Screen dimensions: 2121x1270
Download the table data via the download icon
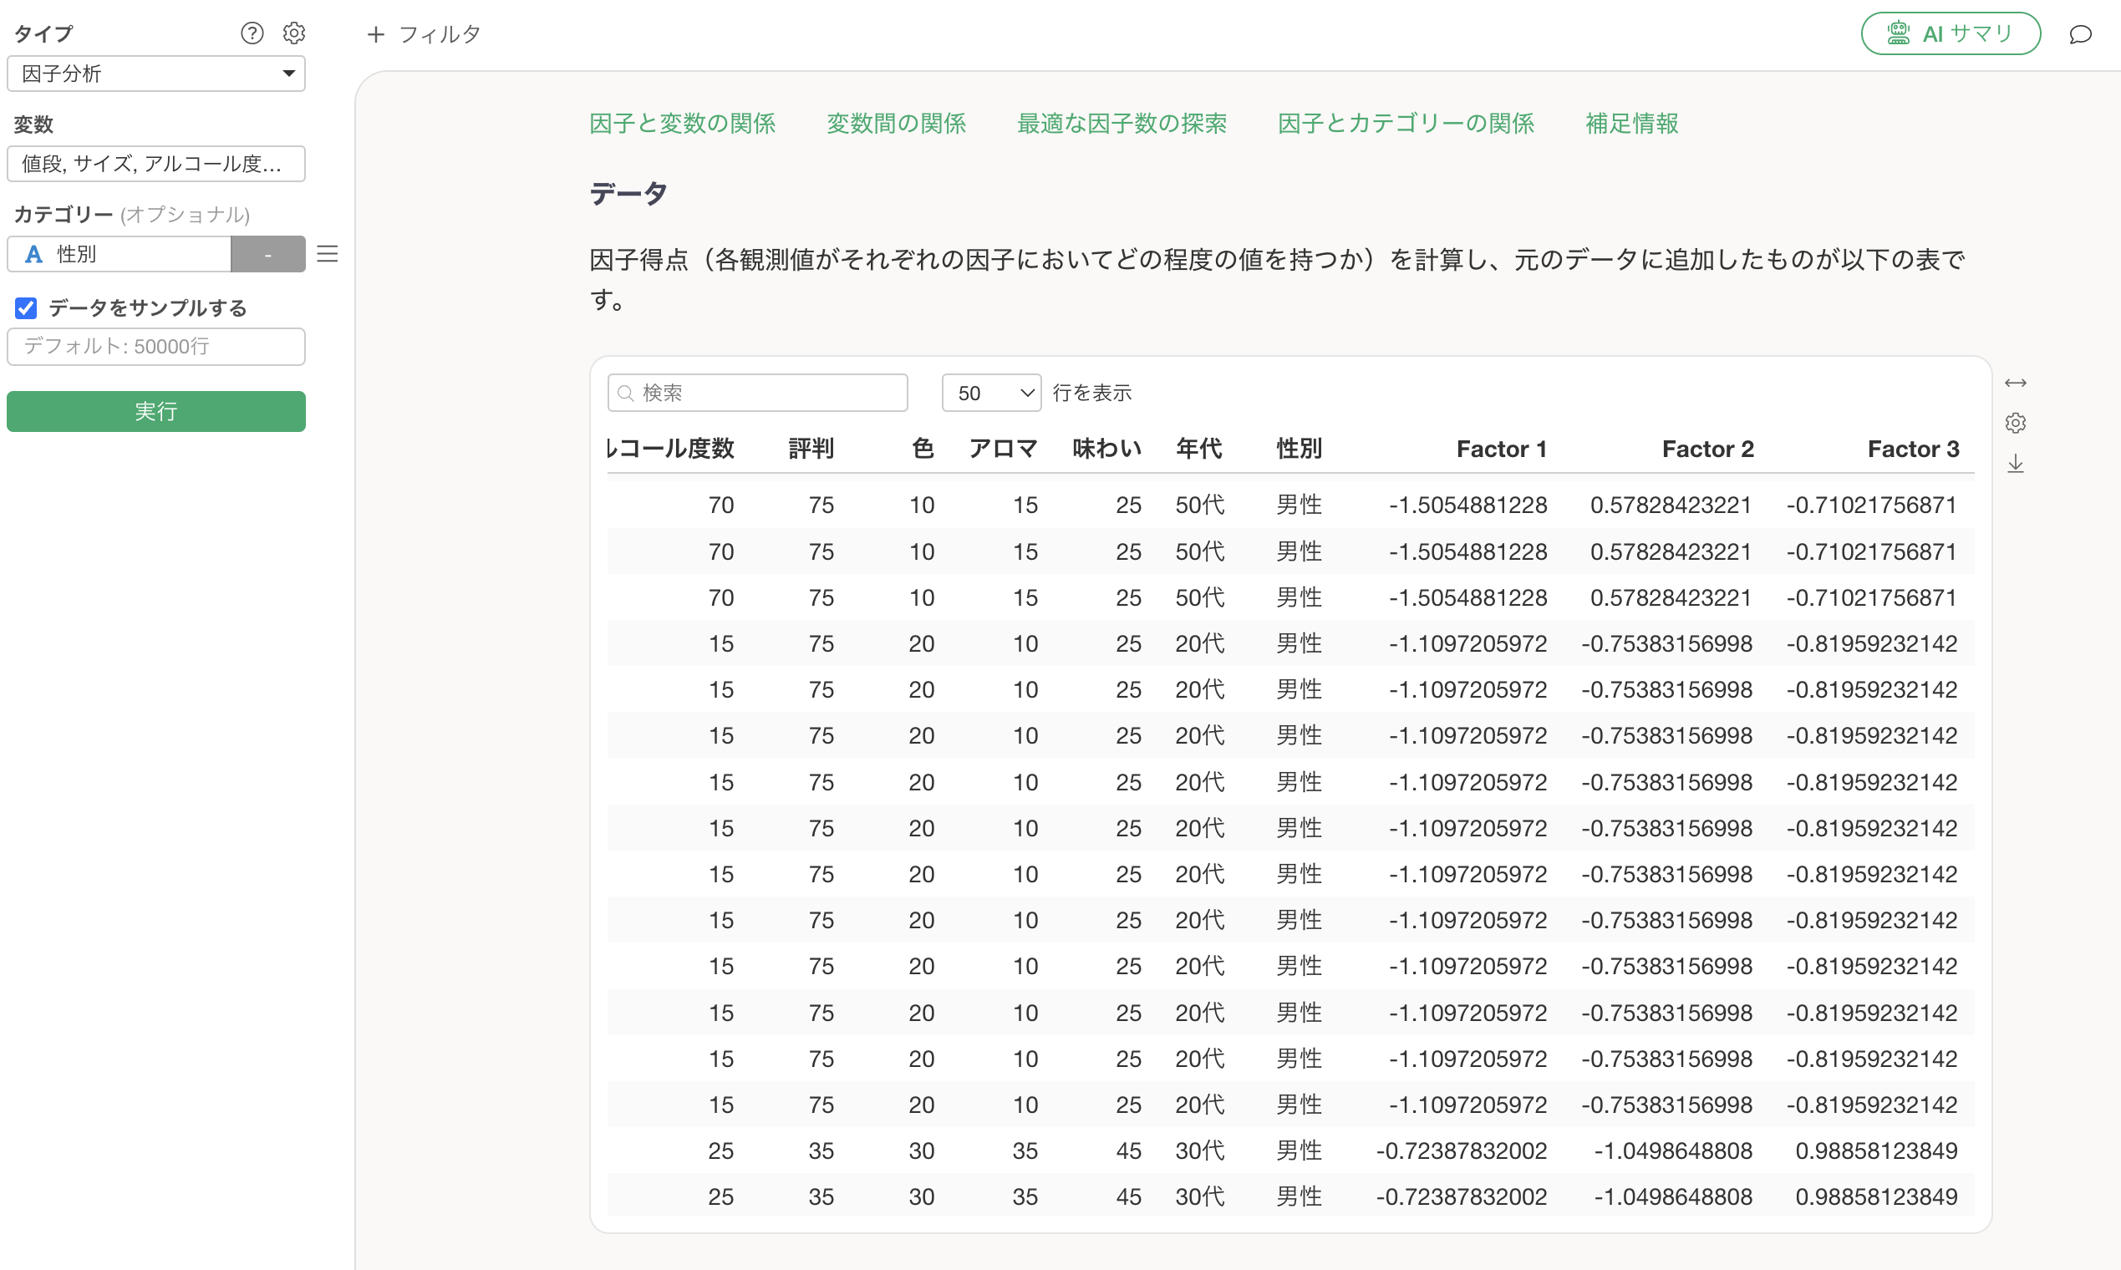tap(2016, 463)
